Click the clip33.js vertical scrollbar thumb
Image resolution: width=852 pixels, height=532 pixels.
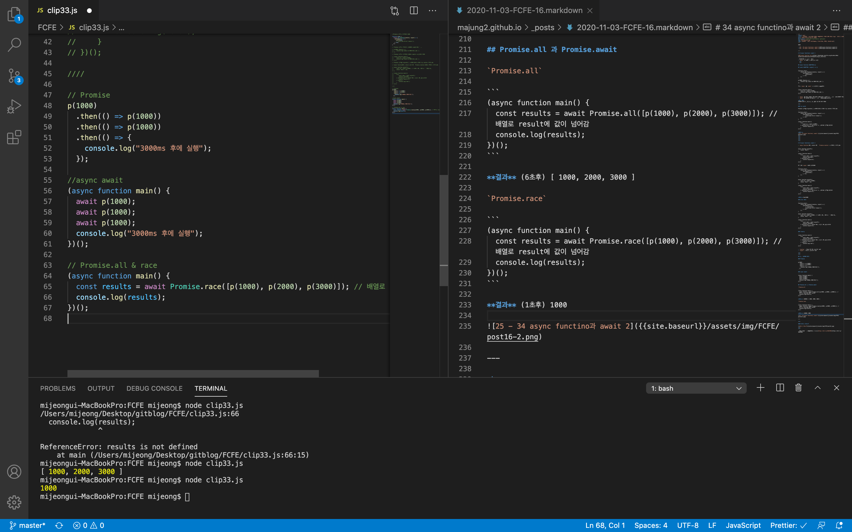[444, 231]
